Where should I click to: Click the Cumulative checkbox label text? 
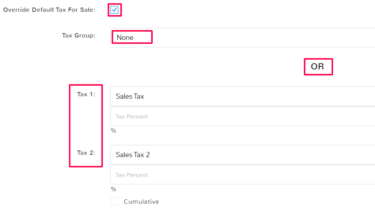pyautogui.click(x=141, y=202)
